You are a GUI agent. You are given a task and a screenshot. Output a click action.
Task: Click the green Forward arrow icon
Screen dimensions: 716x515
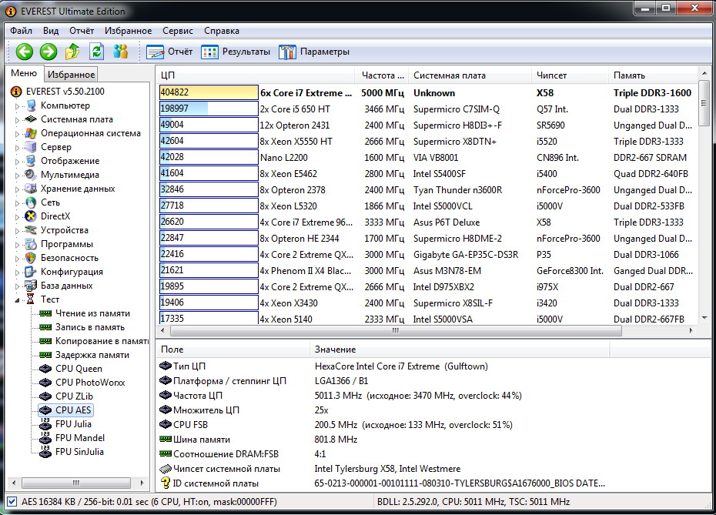coord(49,52)
